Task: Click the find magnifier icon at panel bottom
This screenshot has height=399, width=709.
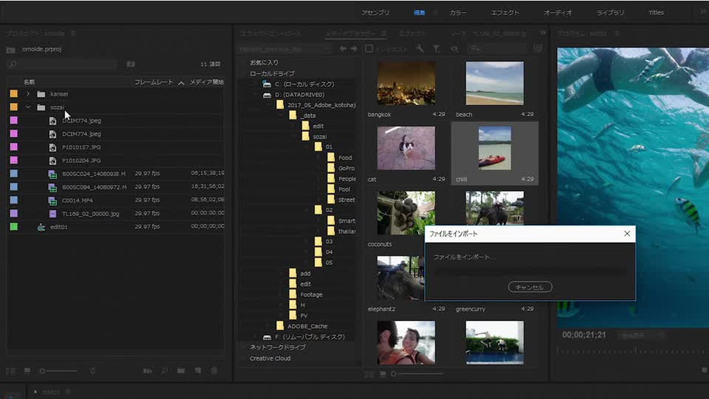Action: click(x=164, y=371)
